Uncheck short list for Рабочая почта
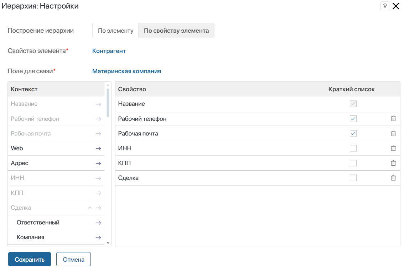404x267 pixels. click(353, 134)
